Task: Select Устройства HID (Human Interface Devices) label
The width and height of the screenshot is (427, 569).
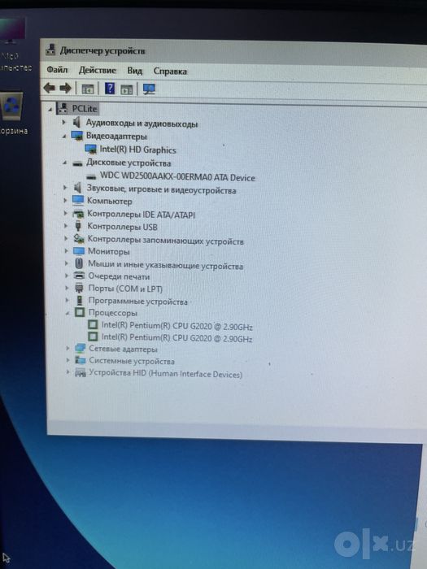Action: [166, 373]
